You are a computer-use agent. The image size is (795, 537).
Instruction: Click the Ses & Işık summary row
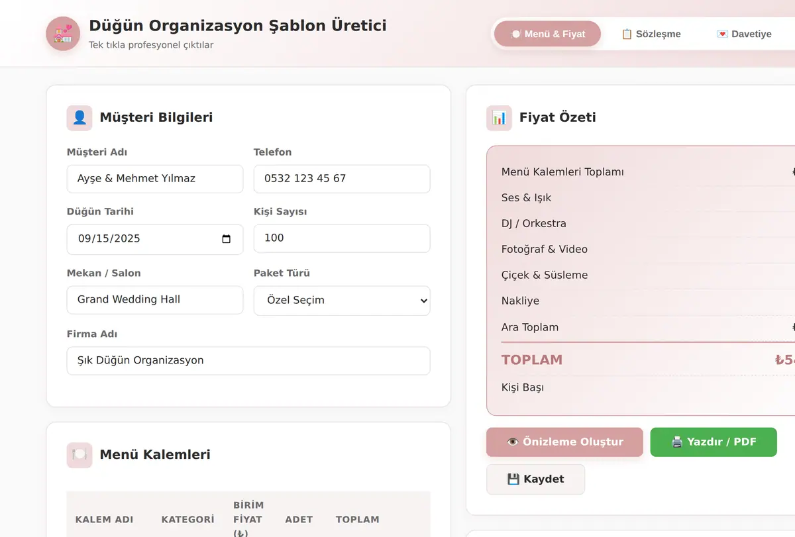[648, 197]
